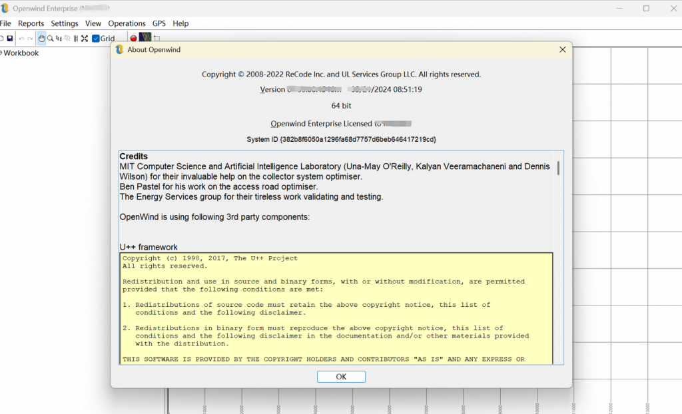Click the zoom to full extents icon
The width and height of the screenshot is (682, 414).
[x=85, y=39]
